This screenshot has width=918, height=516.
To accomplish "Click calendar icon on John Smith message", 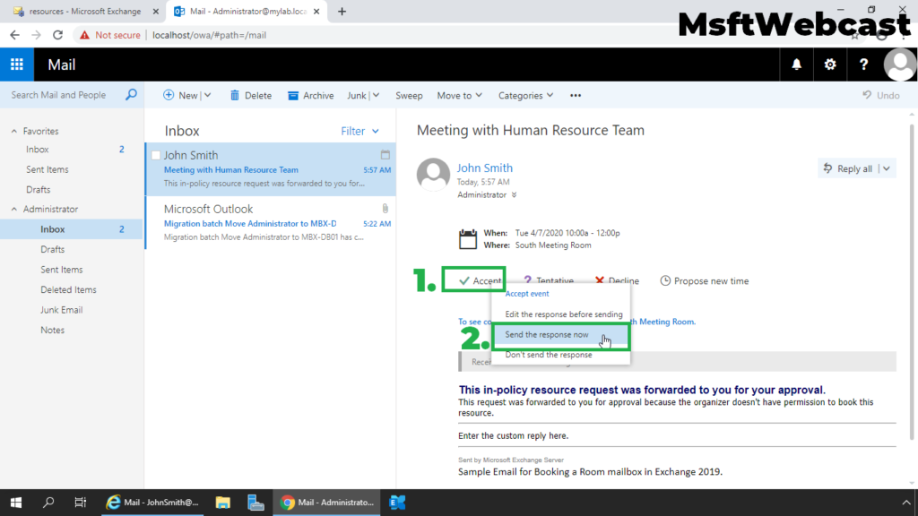I will point(385,155).
